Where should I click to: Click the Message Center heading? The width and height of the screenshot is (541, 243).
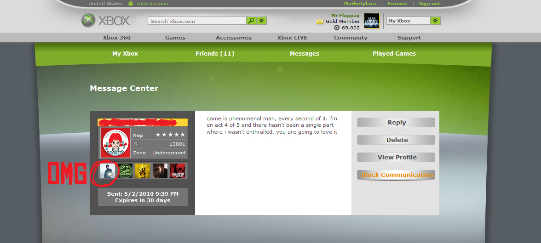[124, 88]
